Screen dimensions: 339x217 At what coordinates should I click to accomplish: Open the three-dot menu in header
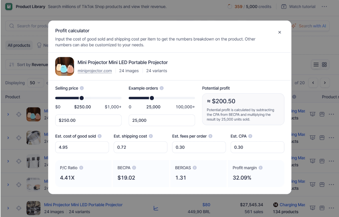click(324, 7)
